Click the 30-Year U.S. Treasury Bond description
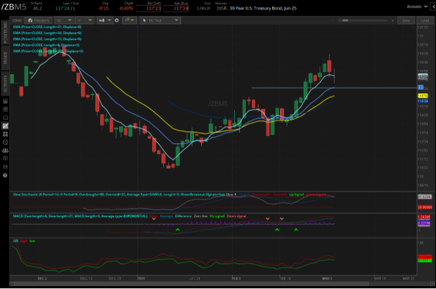Image resolution: width=436 pixels, height=289 pixels. (x=263, y=8)
